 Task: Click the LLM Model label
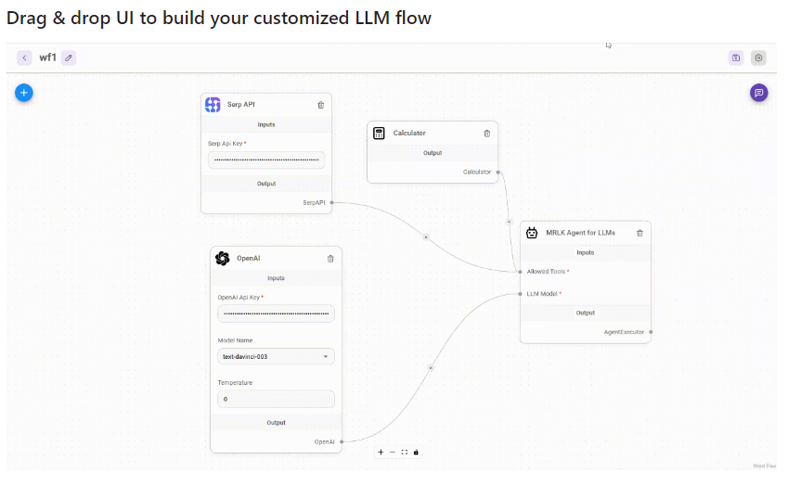tap(542, 294)
